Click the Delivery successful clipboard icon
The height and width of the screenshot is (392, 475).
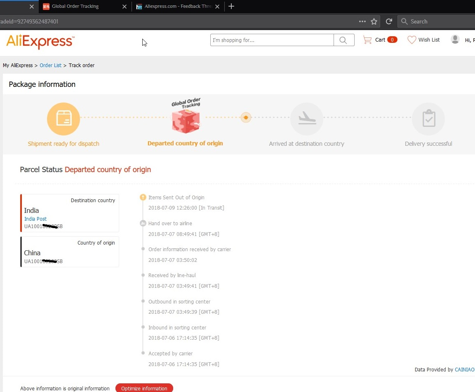point(428,119)
